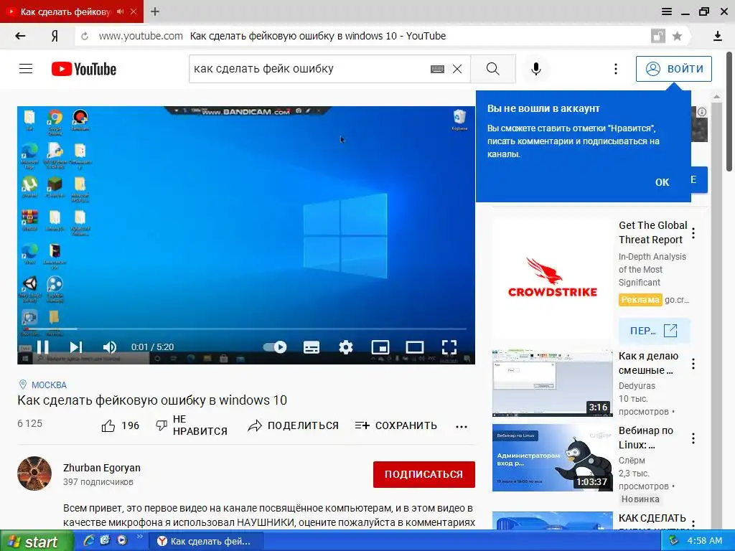The width and height of the screenshot is (735, 551).
Task: Click the ПЕР... ad visit button
Action: [x=655, y=331]
